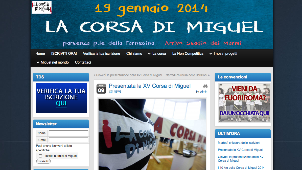Click the Iscriviti newsletter button
Viewport: 302px width, 170px height.
43,161
